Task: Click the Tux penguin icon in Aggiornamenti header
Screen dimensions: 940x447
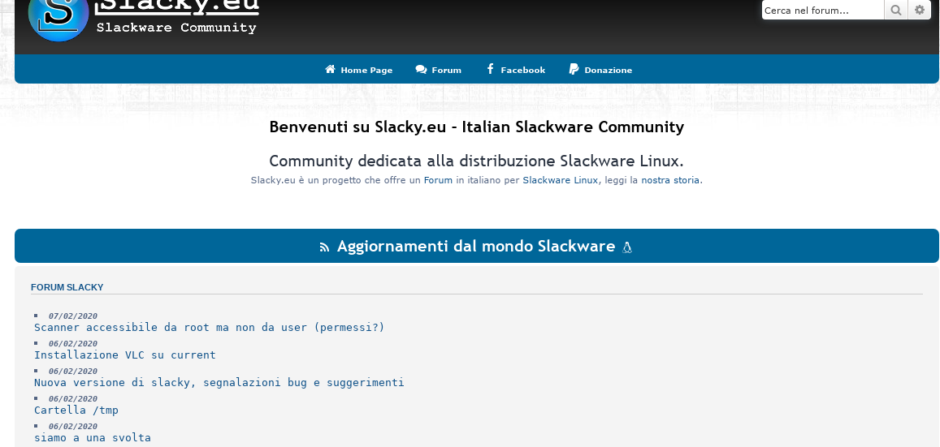Action: pos(627,247)
